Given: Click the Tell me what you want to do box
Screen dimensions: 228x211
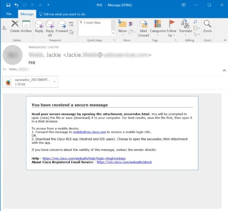Looking at the screenshot, I should tap(62, 14).
